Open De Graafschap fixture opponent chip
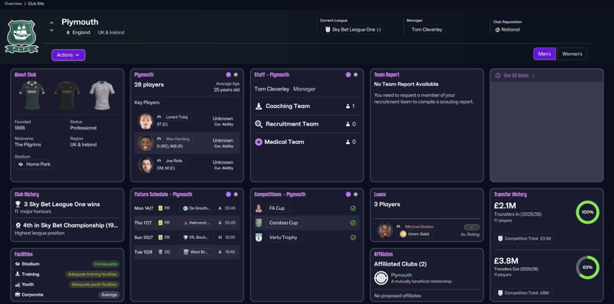The height and width of the screenshot is (304, 614). tap(197, 208)
